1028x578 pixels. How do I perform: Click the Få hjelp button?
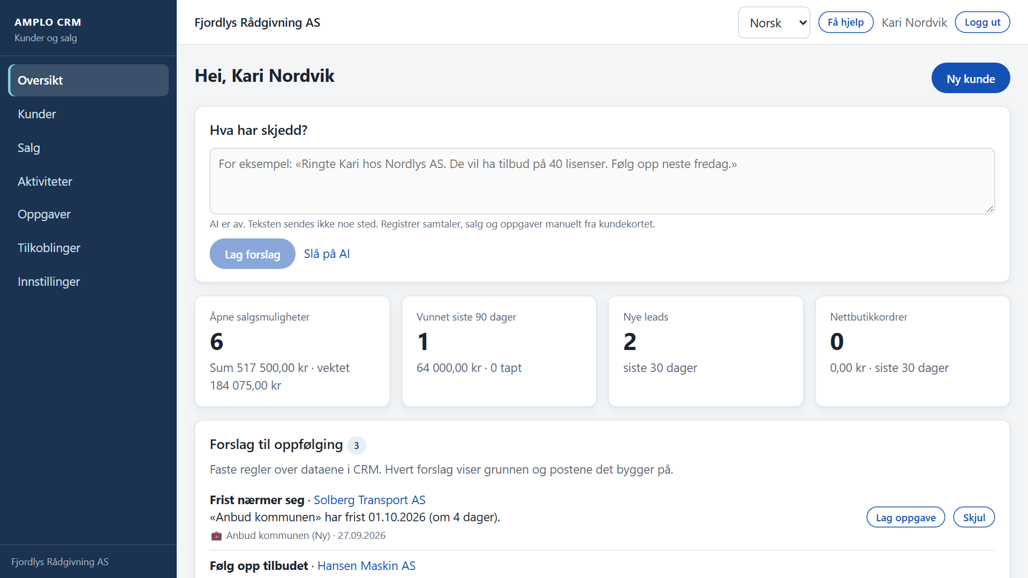pos(845,22)
